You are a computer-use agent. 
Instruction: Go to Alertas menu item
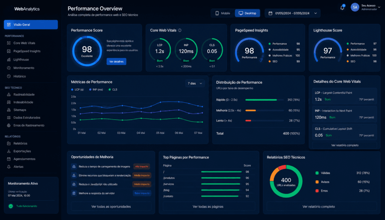pyautogui.click(x=18, y=167)
